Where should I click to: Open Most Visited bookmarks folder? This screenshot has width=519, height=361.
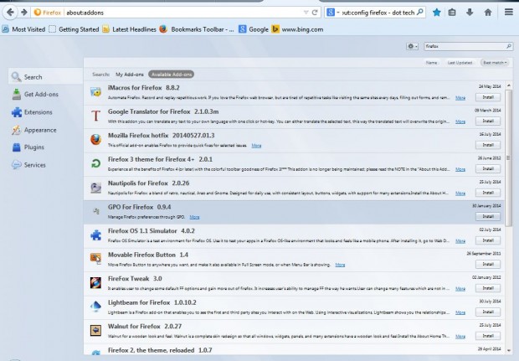coord(23,29)
